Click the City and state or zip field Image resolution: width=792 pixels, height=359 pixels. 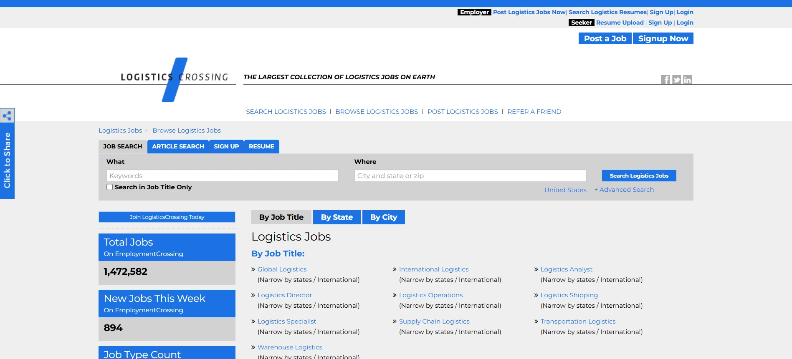[471, 176]
